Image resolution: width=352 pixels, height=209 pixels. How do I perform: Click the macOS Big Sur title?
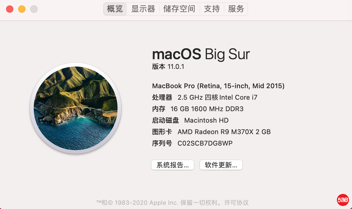pyautogui.click(x=201, y=54)
